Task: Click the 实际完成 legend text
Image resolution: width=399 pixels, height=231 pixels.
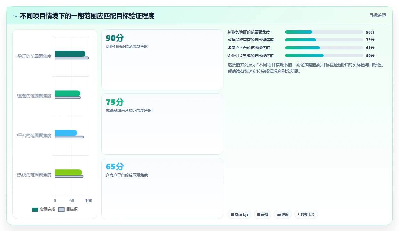Action: pos(47,210)
